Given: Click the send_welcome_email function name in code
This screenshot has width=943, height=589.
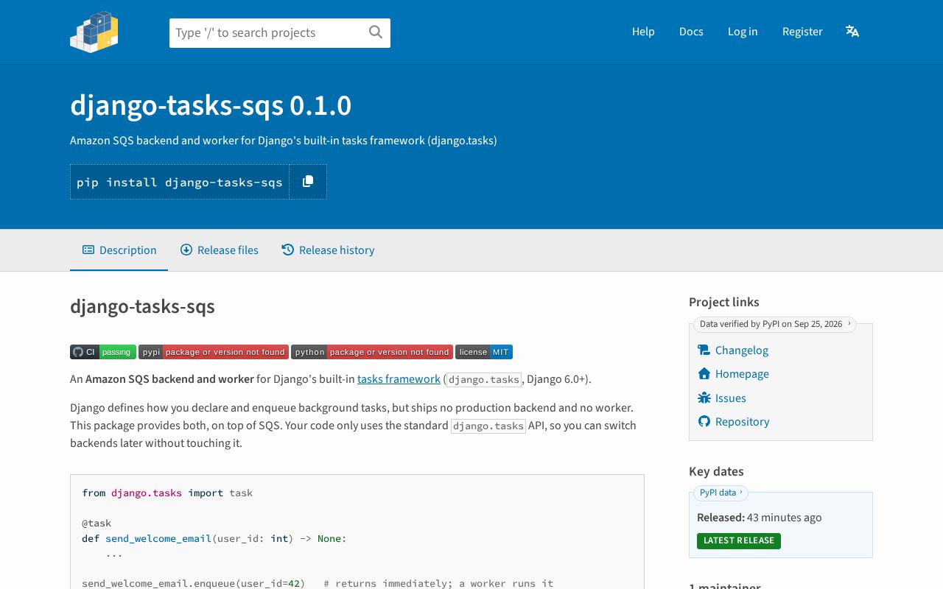Looking at the screenshot, I should pyautogui.click(x=158, y=538).
